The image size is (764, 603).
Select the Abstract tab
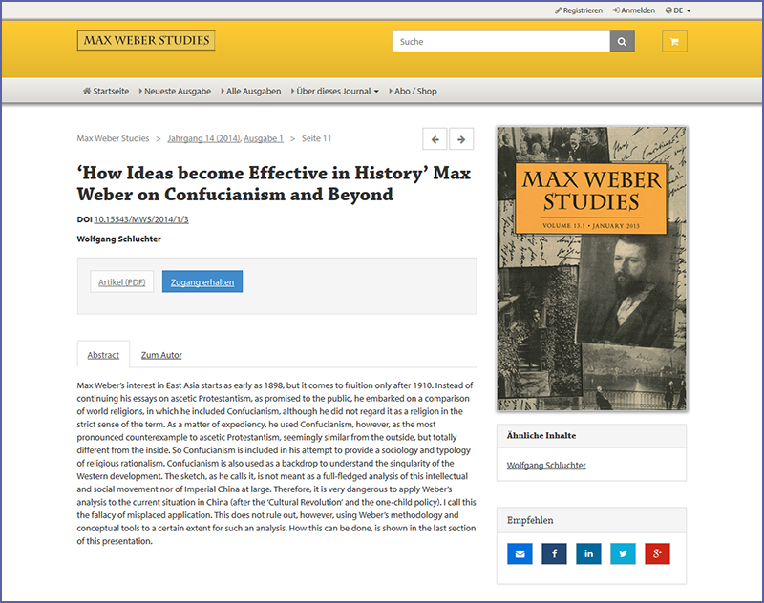coord(103,355)
